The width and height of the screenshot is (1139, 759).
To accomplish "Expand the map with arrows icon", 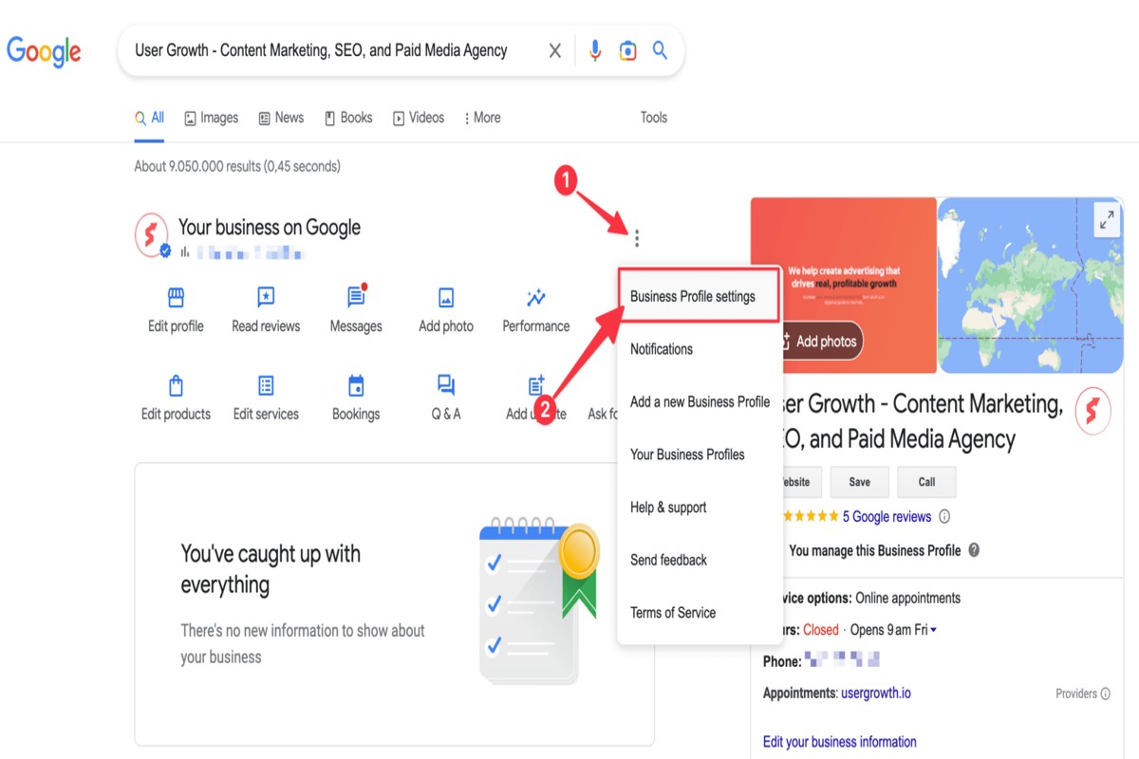I will coord(1107,220).
